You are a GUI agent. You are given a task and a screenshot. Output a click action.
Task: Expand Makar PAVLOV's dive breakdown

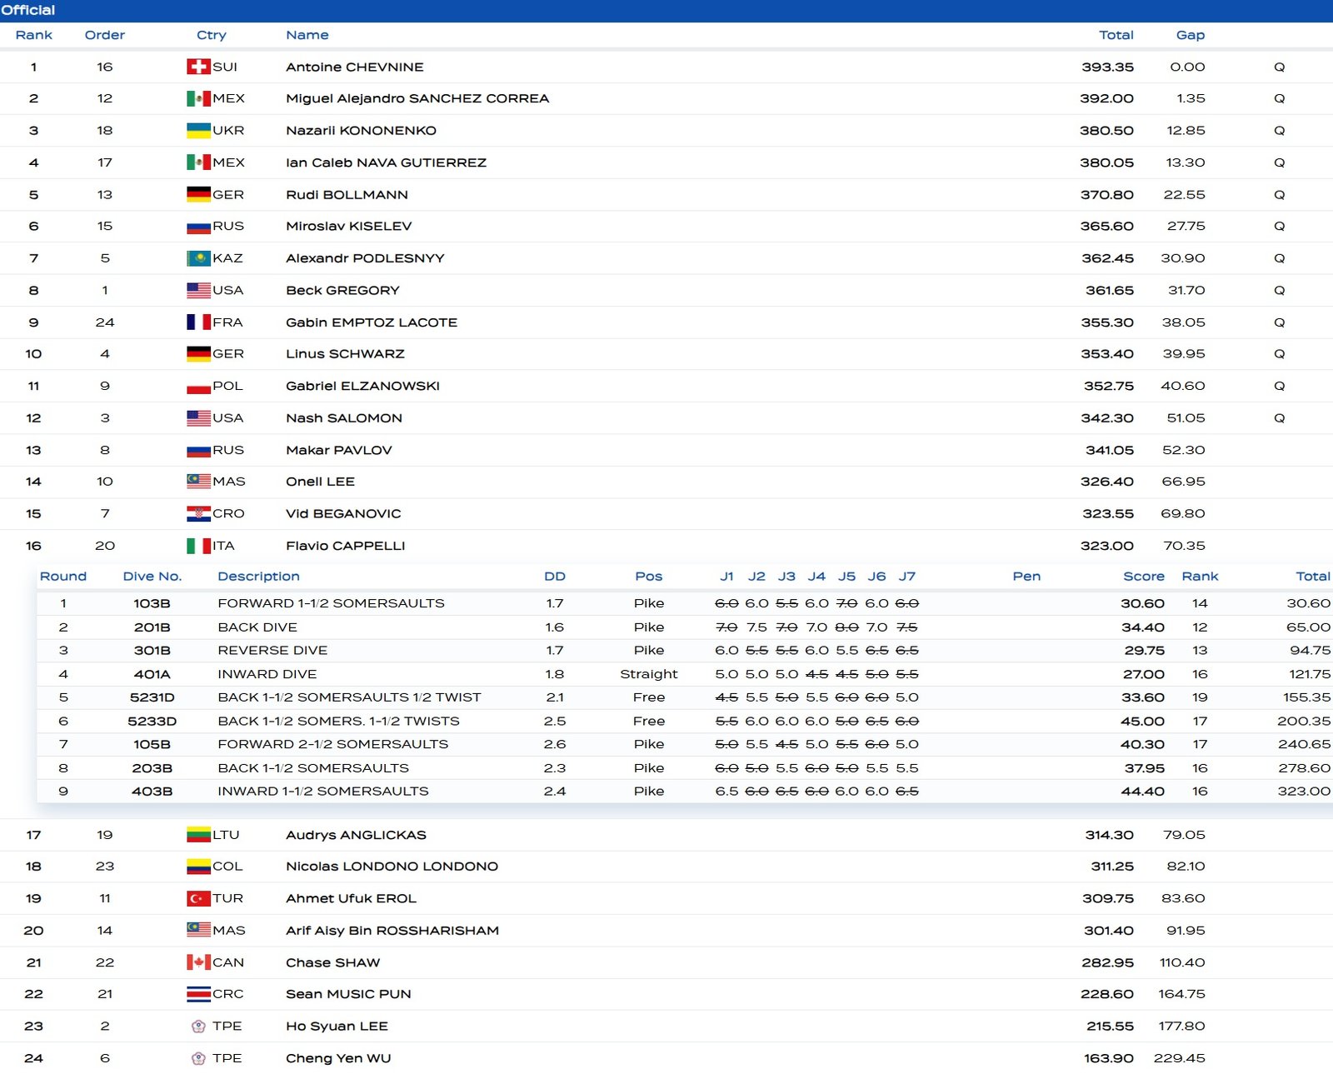coord(666,450)
